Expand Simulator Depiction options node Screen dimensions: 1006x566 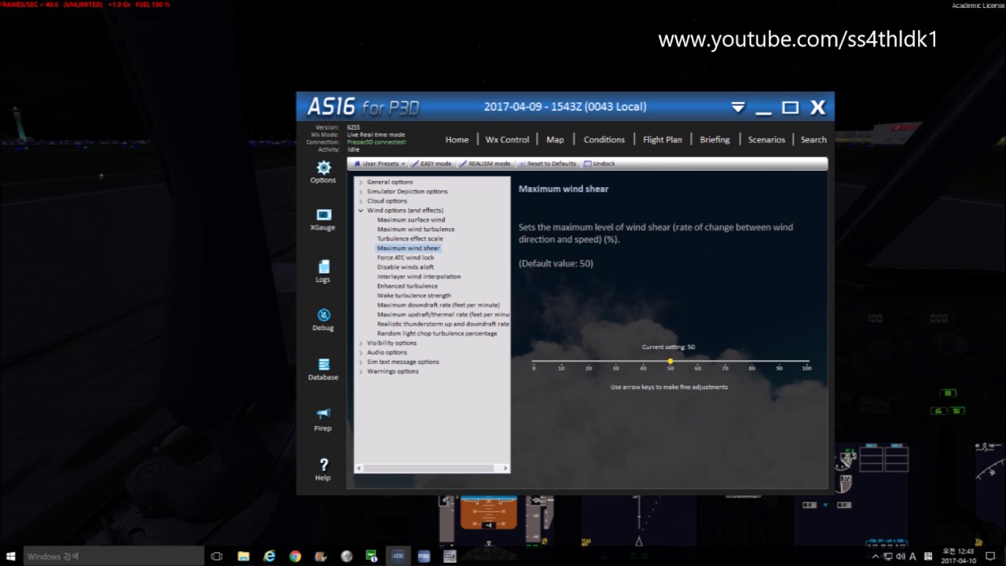[x=361, y=192]
